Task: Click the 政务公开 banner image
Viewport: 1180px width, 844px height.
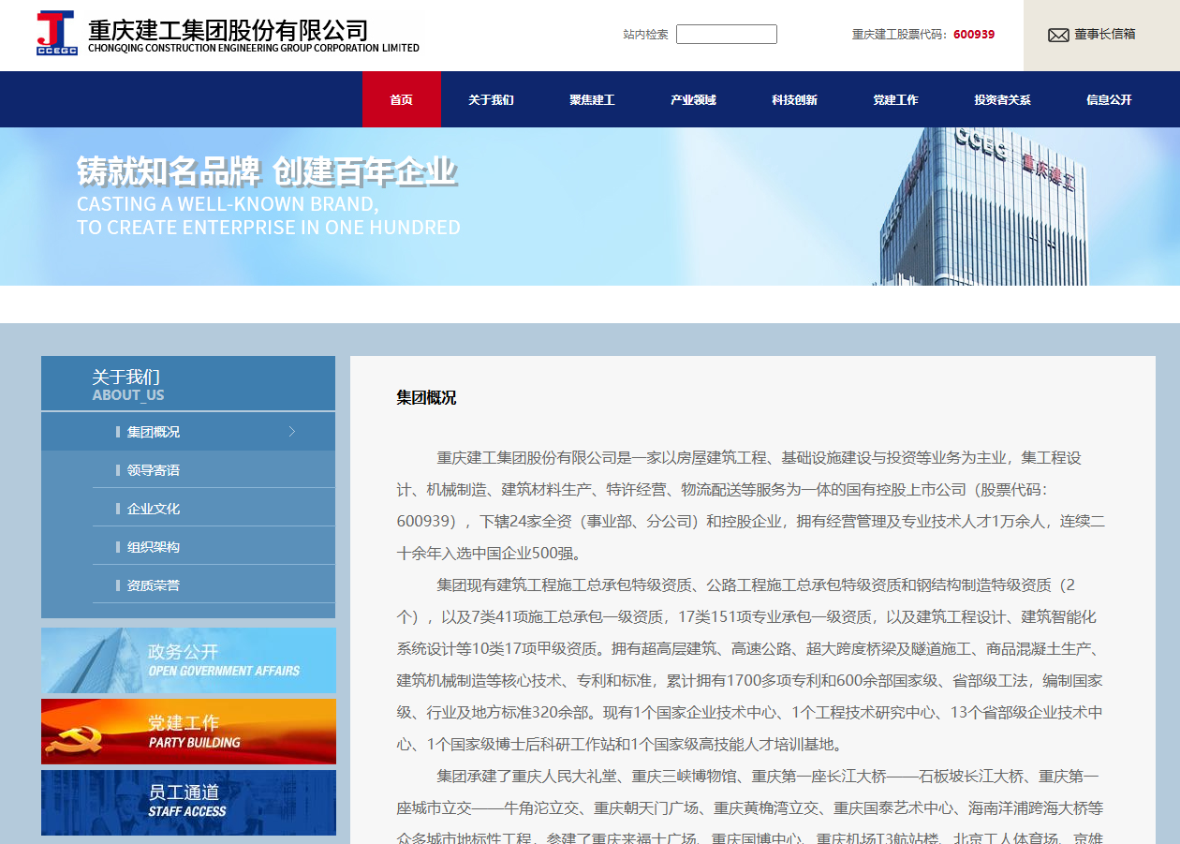Action: [x=188, y=660]
